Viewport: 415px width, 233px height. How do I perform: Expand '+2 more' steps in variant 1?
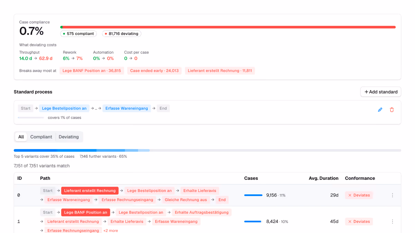[111, 231]
